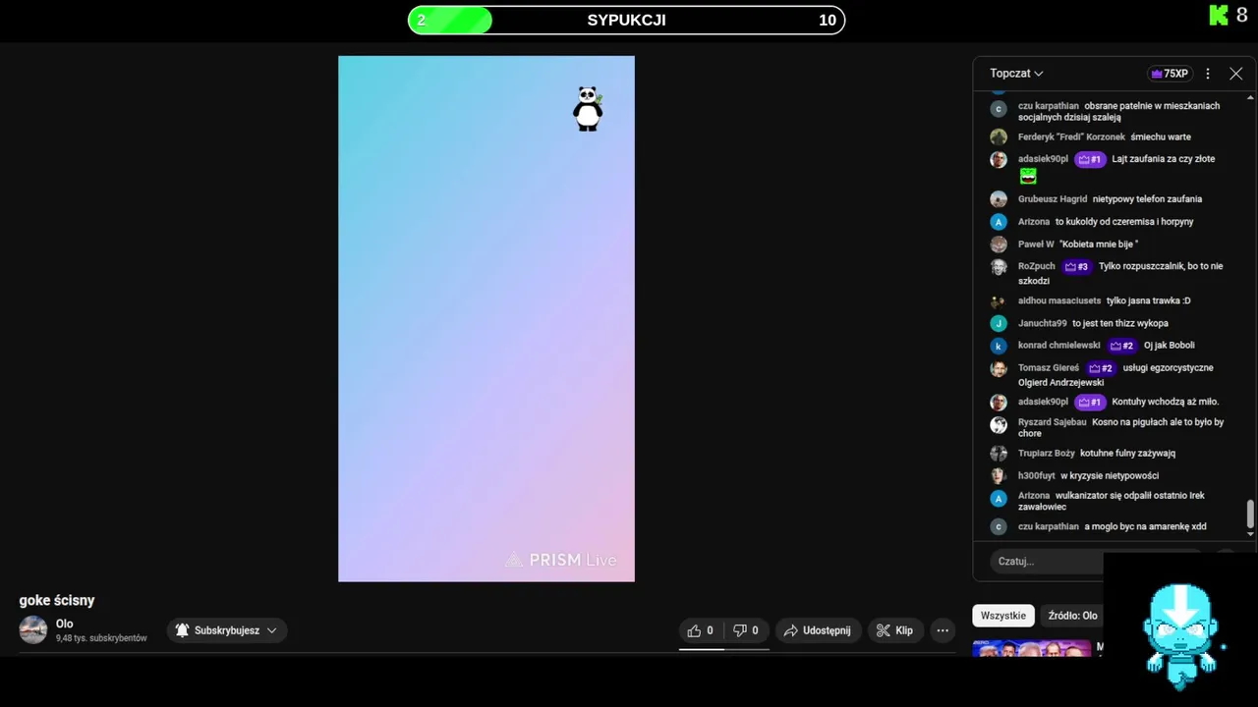1258x707 pixels.
Task: Click the username Januchta99
Action: (x=1042, y=323)
